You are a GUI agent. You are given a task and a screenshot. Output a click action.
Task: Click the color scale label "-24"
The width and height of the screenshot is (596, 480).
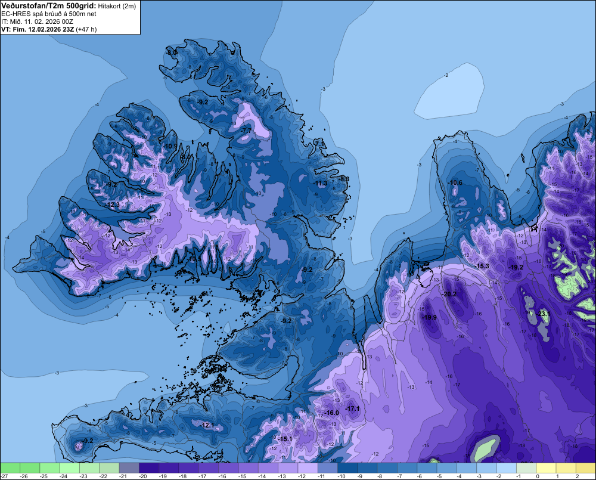point(64,476)
